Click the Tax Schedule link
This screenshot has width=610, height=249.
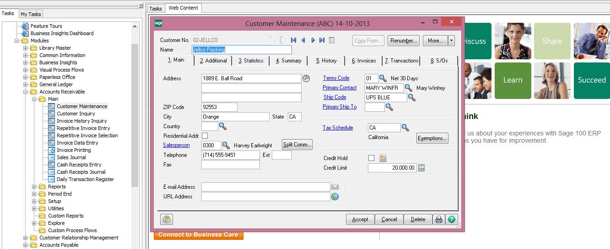338,128
